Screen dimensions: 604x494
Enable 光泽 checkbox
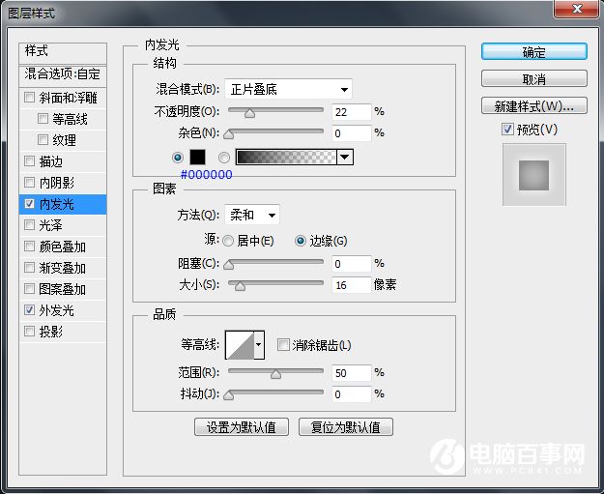click(29, 224)
